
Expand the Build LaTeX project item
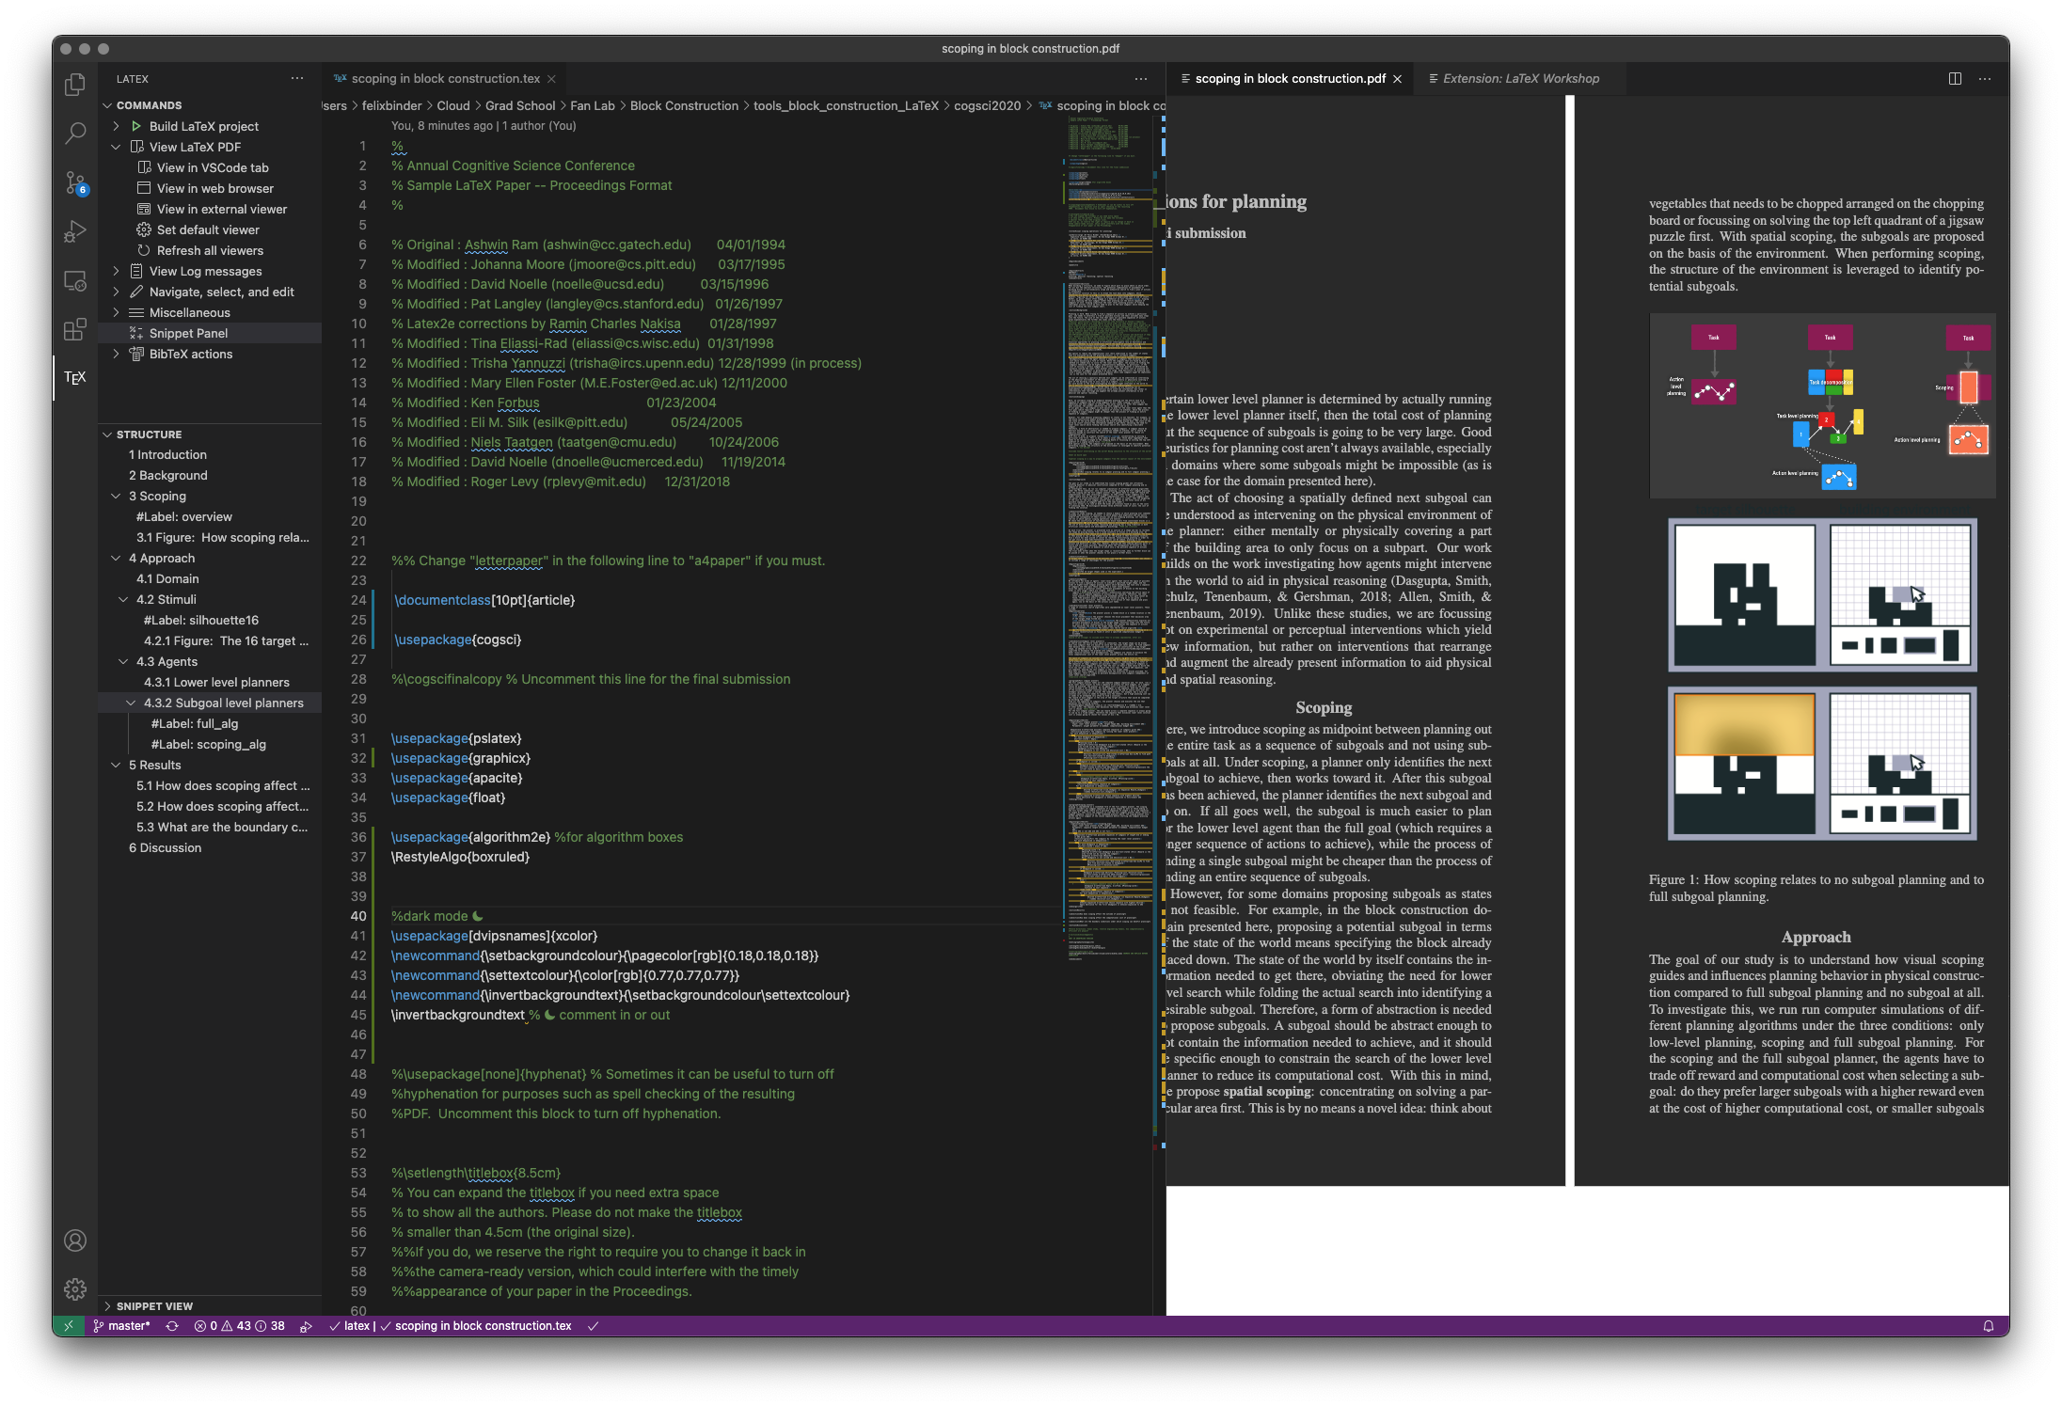(x=116, y=126)
